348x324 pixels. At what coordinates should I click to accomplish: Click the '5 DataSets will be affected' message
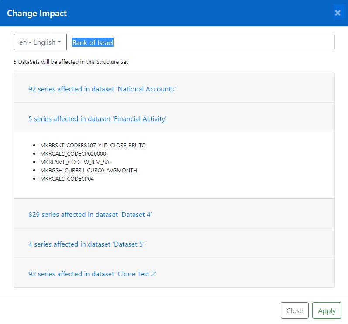pyautogui.click(x=71, y=62)
